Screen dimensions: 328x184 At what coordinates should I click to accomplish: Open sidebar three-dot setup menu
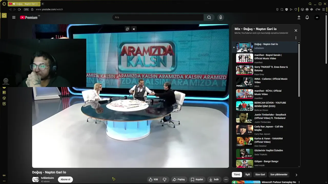(4, 181)
